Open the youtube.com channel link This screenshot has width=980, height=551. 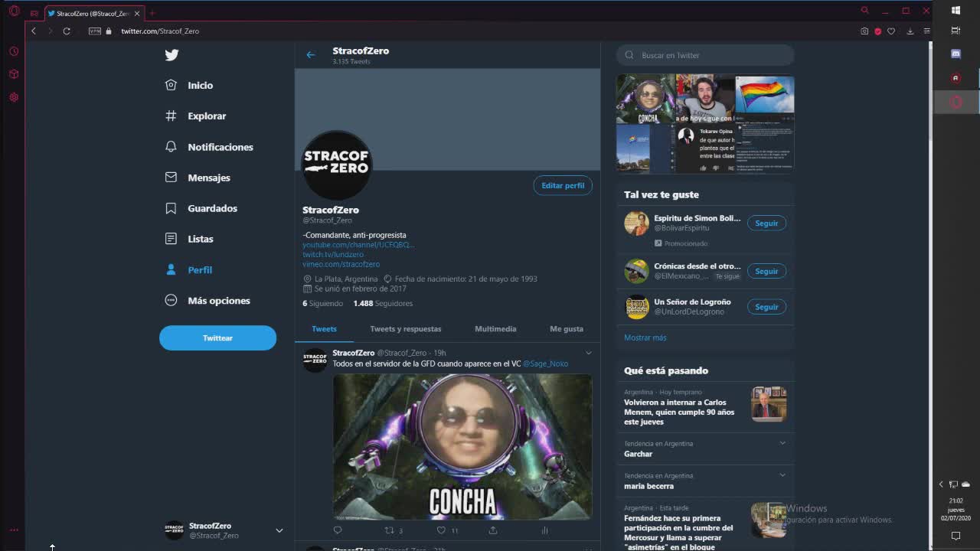coord(358,245)
